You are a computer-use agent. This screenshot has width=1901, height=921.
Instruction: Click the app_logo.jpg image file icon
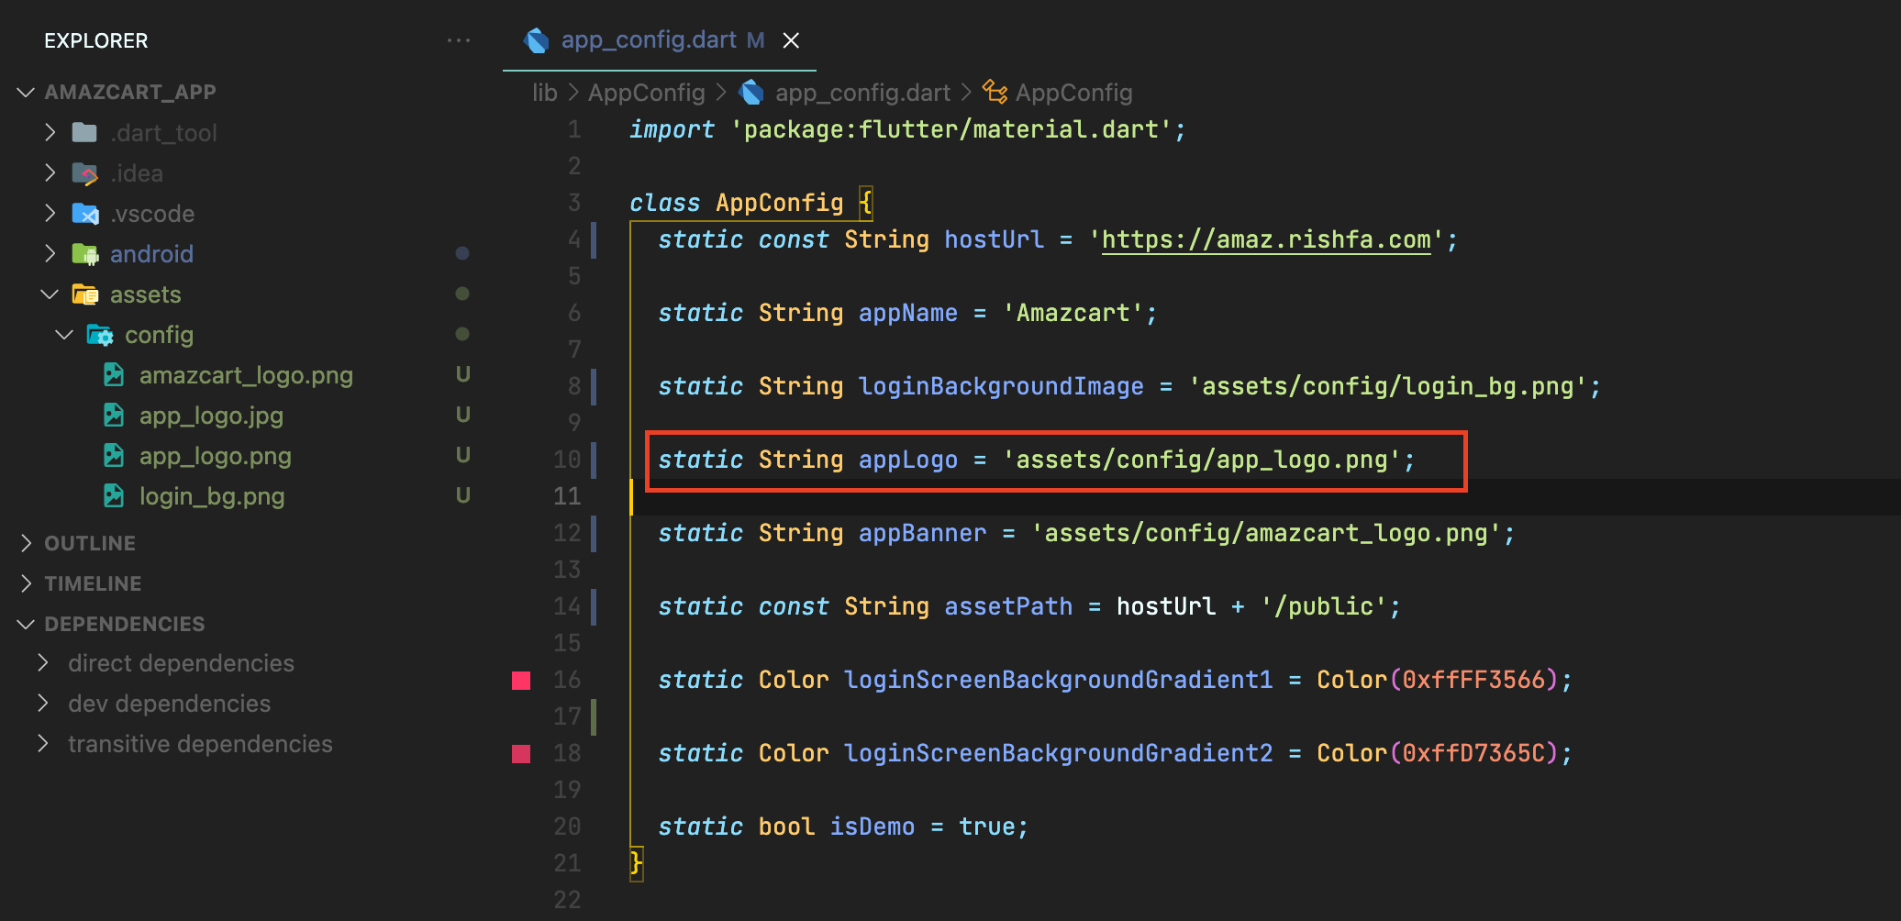click(114, 416)
